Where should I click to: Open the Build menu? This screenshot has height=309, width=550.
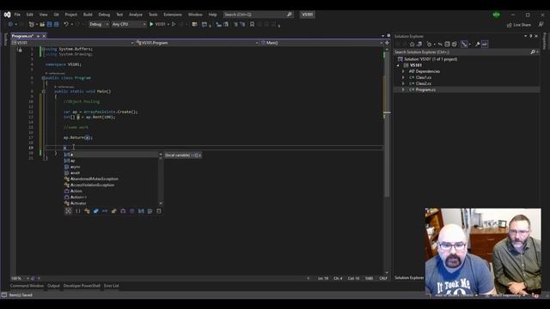click(x=88, y=15)
